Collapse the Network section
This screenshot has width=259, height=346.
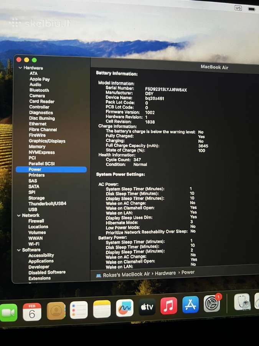[x=19, y=215]
